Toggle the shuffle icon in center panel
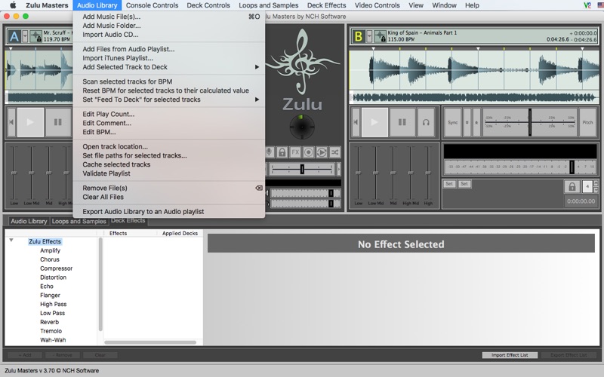The width and height of the screenshot is (604, 377). 334,152
